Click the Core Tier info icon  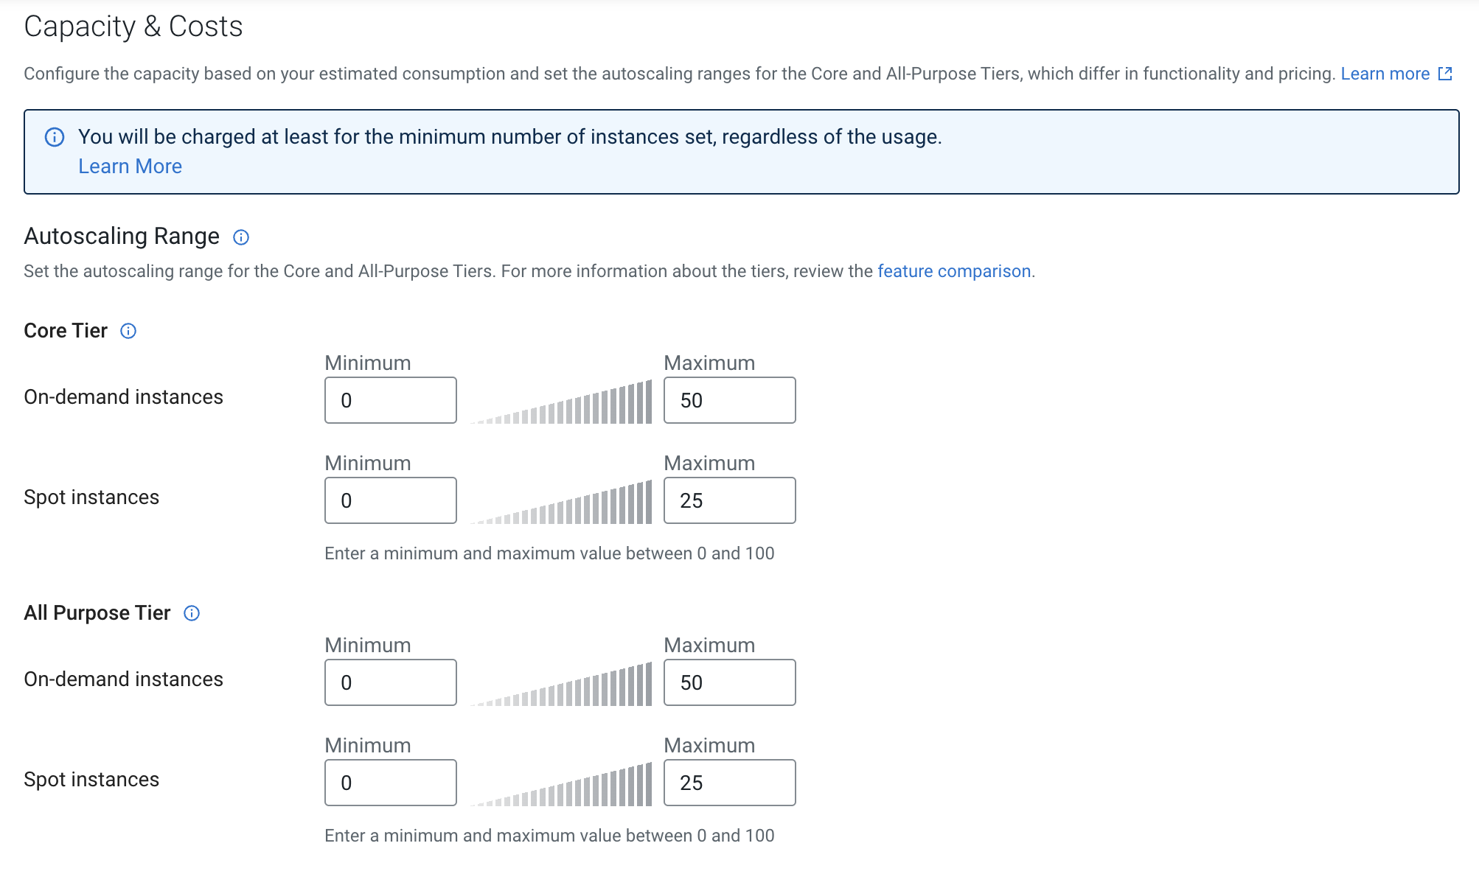click(x=128, y=331)
